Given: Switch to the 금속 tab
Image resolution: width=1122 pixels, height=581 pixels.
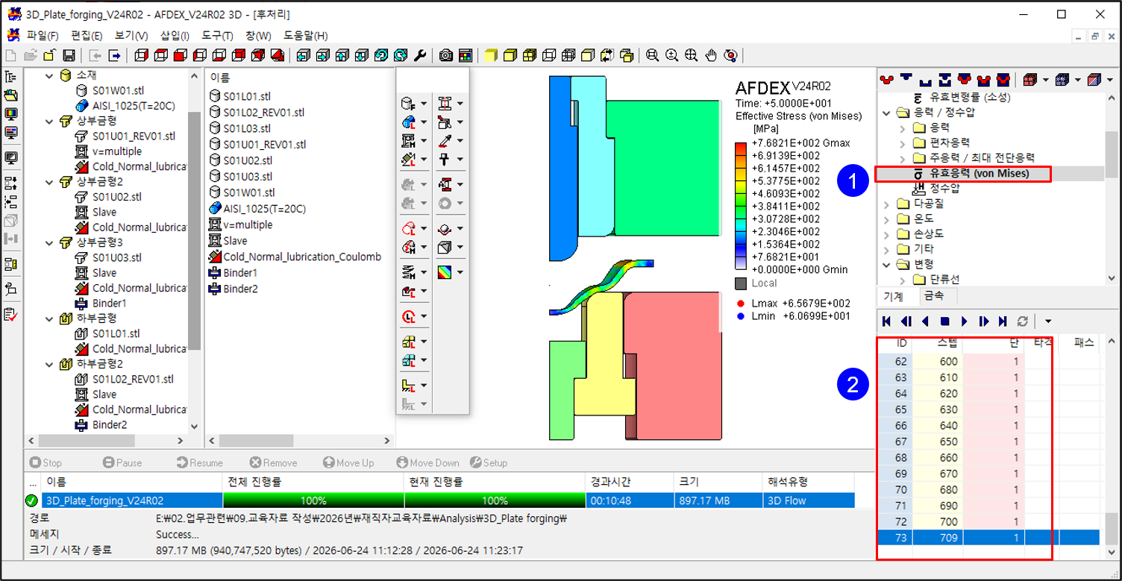Looking at the screenshot, I should pyautogui.click(x=934, y=295).
